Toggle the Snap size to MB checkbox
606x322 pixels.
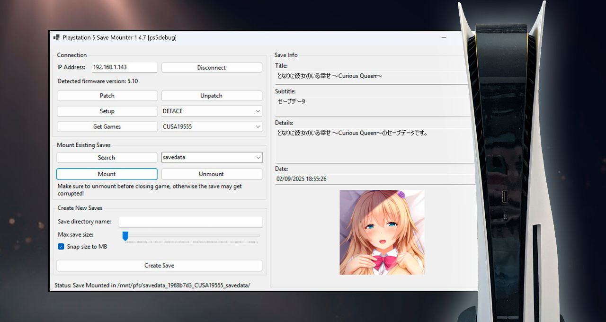tap(61, 247)
